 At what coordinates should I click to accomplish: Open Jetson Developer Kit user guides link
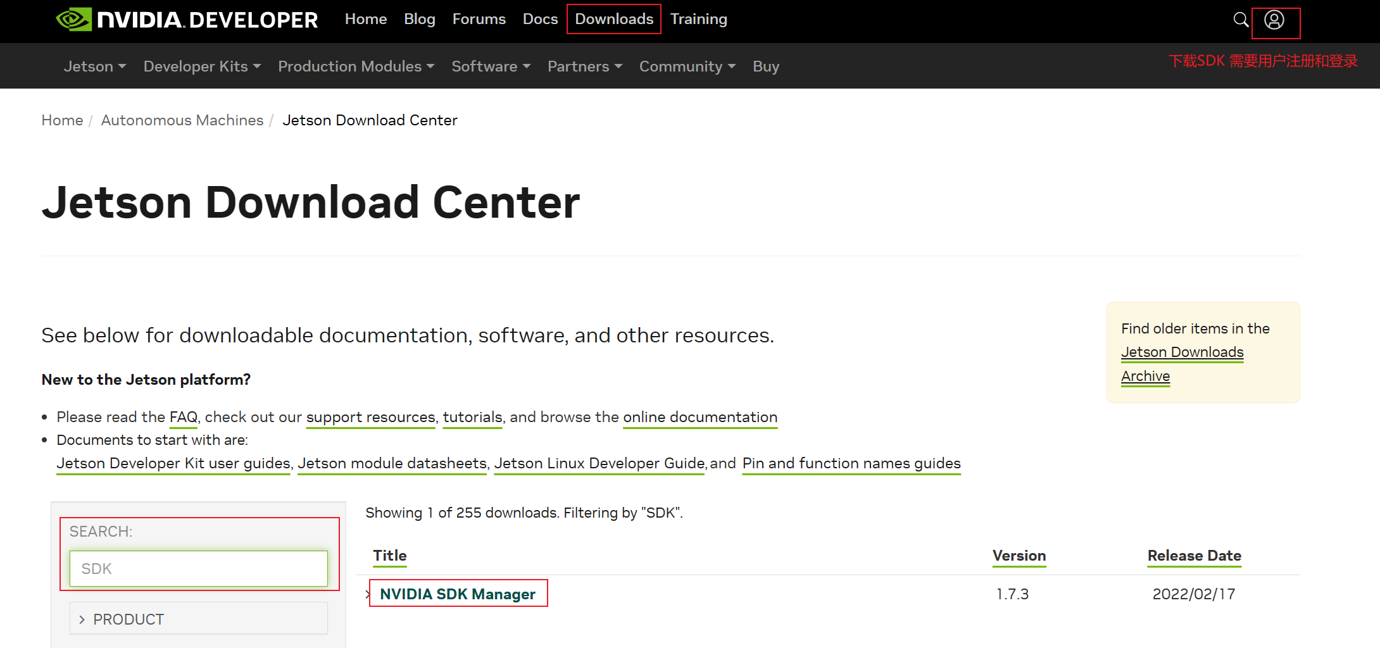point(173,463)
